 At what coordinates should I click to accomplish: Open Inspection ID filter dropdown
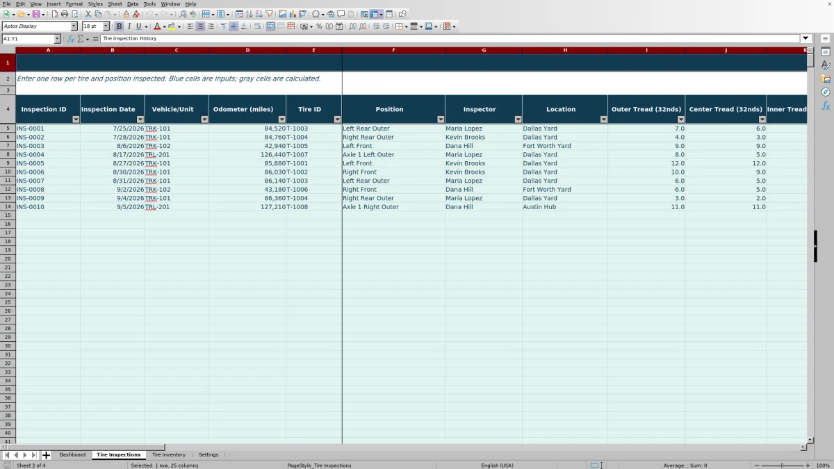[x=76, y=120]
